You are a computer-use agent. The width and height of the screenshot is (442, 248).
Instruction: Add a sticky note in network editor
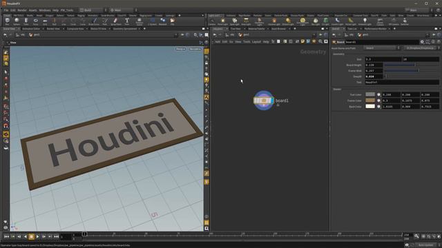point(302,41)
